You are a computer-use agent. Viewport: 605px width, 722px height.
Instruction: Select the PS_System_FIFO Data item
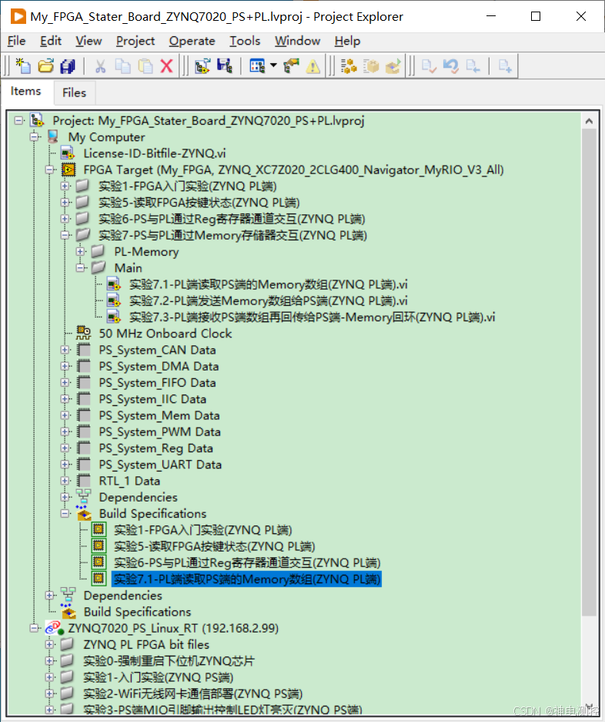pyautogui.click(x=157, y=382)
